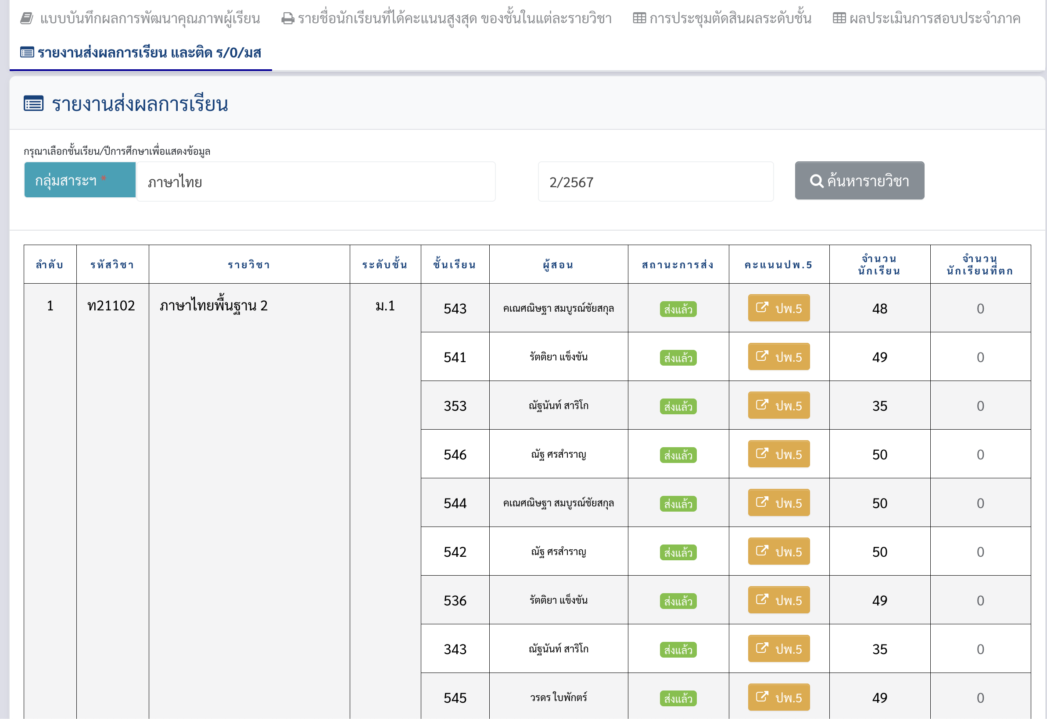
Task: Click the printer icon in top navigation
Action: click(288, 19)
